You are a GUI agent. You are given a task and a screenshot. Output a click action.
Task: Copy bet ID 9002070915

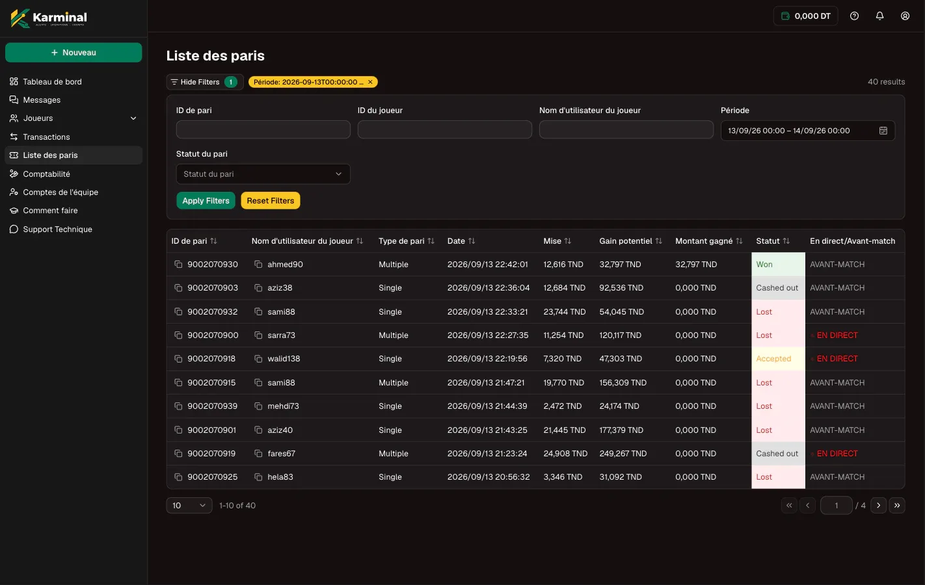178,383
